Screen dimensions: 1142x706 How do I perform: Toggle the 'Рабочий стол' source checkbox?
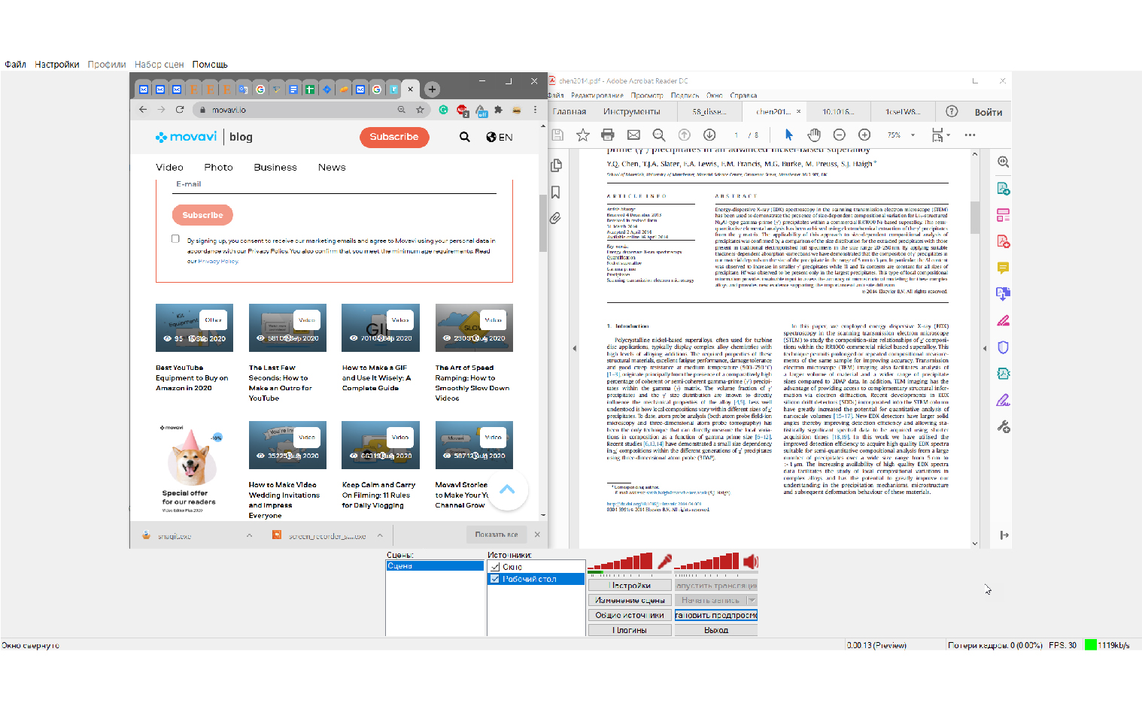(494, 579)
